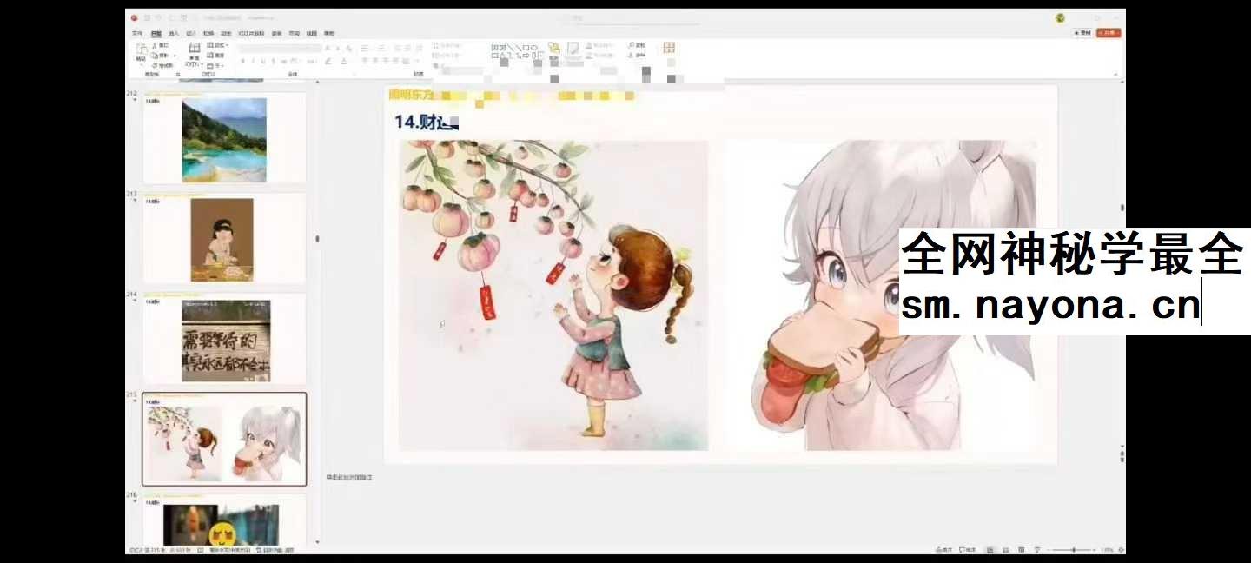Switch to the 切换 (Transitions) ribbon tab
The height and width of the screenshot is (563, 1251).
pyautogui.click(x=208, y=33)
